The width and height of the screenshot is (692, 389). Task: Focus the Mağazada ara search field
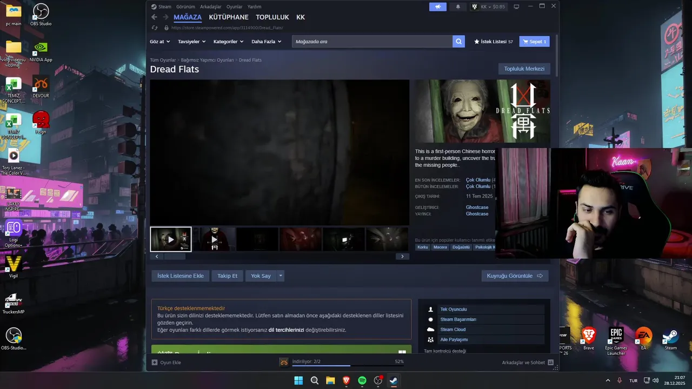(372, 42)
